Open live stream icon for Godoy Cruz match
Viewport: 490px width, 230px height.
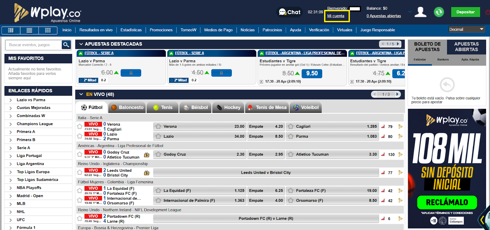click(x=147, y=155)
